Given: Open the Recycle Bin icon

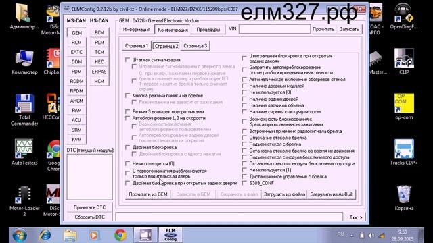Looking at the screenshot, I should [x=404, y=198].
